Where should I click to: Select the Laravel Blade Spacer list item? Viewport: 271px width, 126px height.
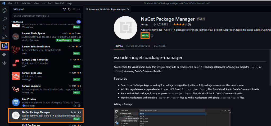tap(46, 37)
